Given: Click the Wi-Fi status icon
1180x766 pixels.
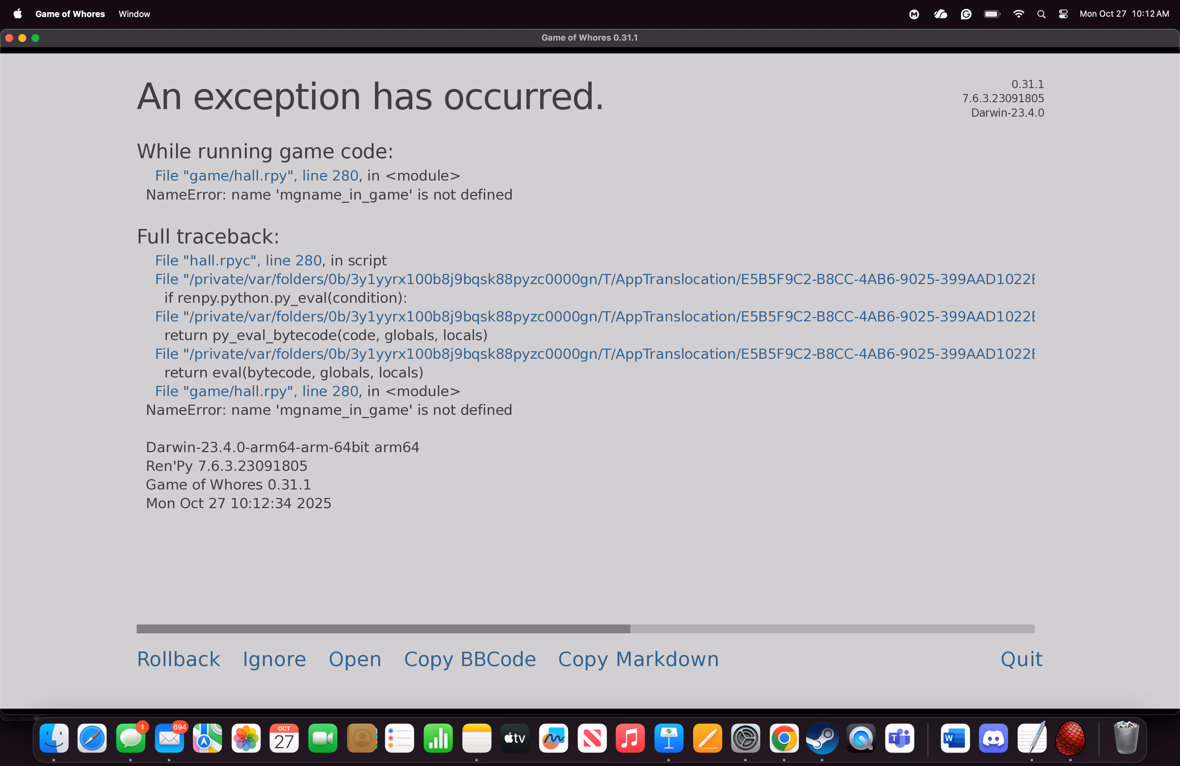Looking at the screenshot, I should [1018, 14].
